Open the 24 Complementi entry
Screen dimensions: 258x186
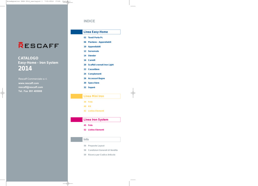click(x=92, y=74)
